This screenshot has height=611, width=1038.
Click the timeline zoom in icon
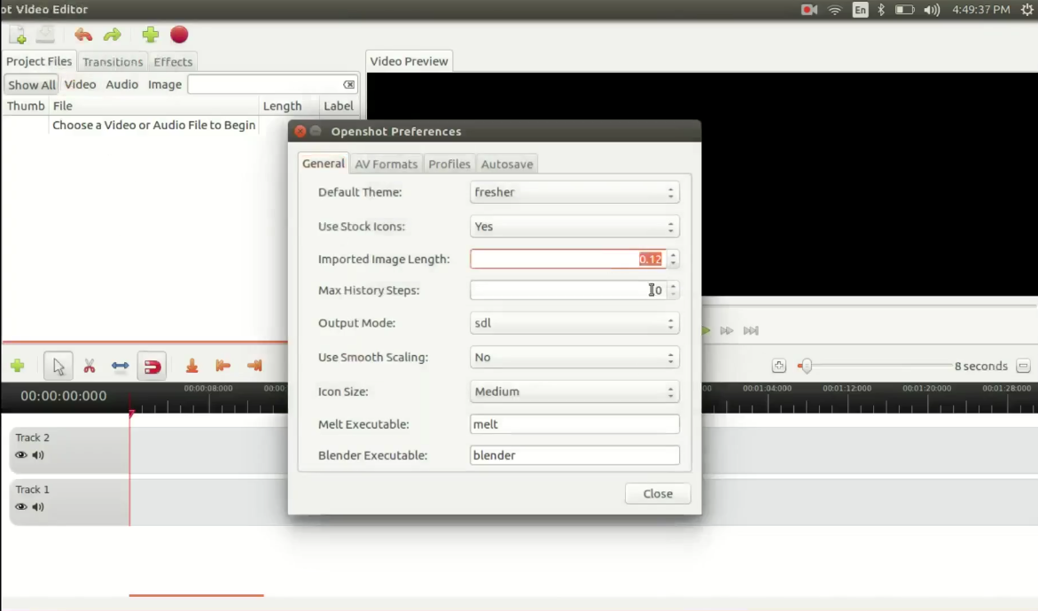778,366
